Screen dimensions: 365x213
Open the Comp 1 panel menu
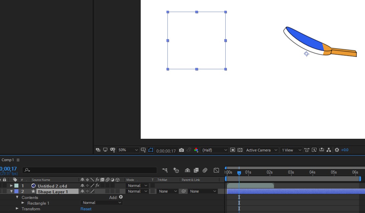click(18, 160)
